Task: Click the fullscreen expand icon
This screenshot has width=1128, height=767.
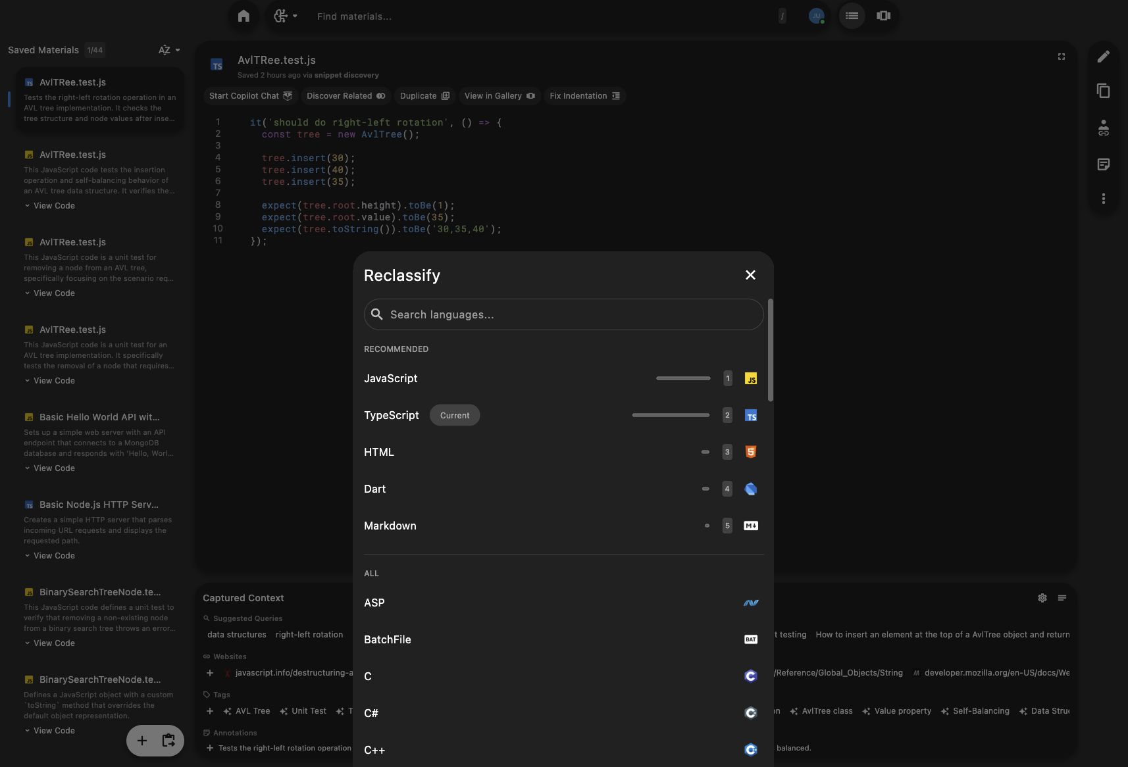Action: [1061, 57]
